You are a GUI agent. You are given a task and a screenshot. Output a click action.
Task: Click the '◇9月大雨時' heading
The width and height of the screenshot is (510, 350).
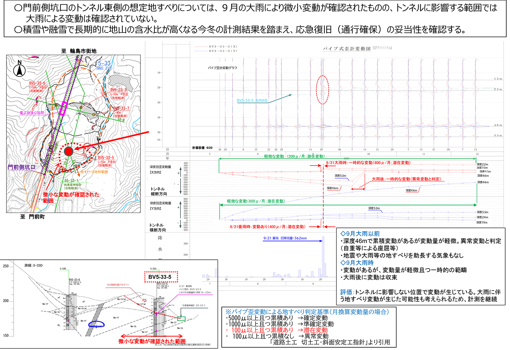coord(357,263)
